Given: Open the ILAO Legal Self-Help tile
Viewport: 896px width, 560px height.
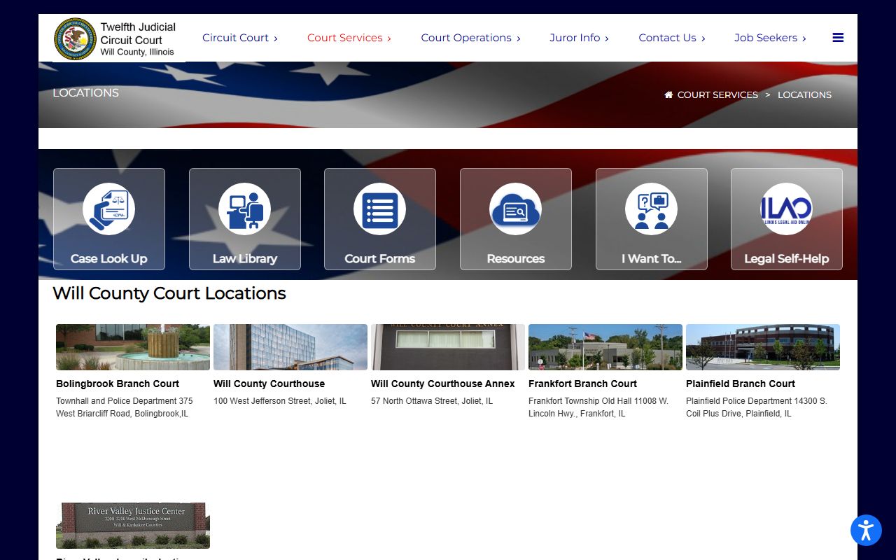Looking at the screenshot, I should pyautogui.click(x=787, y=219).
